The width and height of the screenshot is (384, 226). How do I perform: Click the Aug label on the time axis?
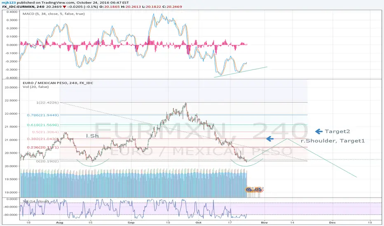coord(59,223)
